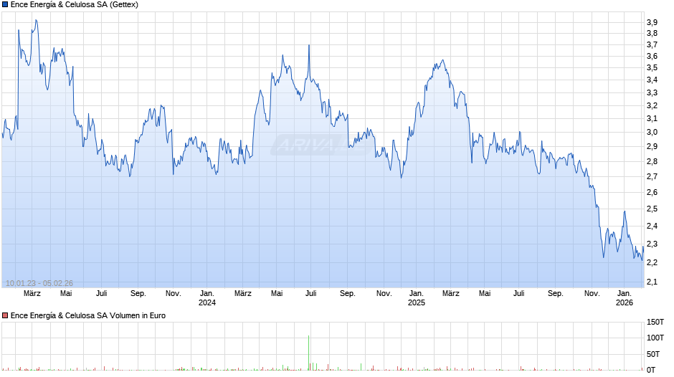Click the 'Jan. 2024' time axis label
Screen dimensions: 674x377
click(207, 298)
